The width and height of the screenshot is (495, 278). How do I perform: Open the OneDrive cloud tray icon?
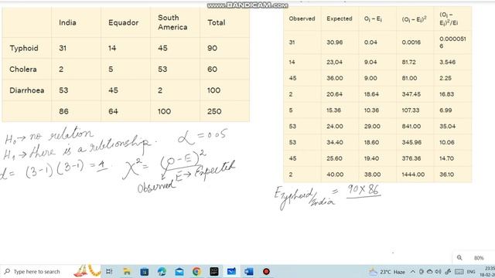coord(430,272)
